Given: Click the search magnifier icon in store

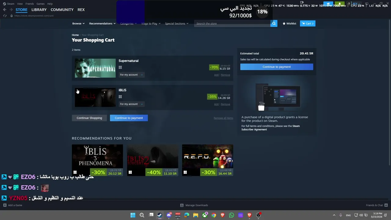Looking at the screenshot, I should [274, 24].
